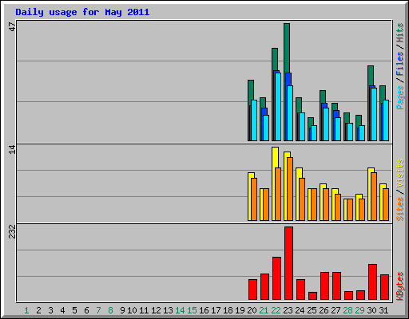This screenshot has height=319, width=409.
Task: Click the red KBytes bar for day 28
Action: (x=348, y=296)
